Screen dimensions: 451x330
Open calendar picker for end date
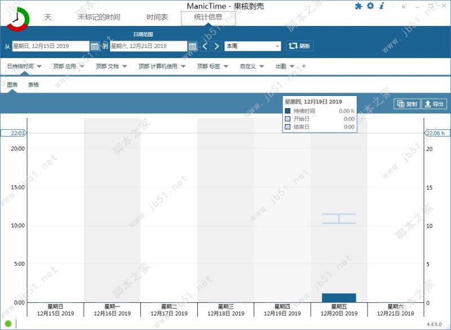point(192,46)
